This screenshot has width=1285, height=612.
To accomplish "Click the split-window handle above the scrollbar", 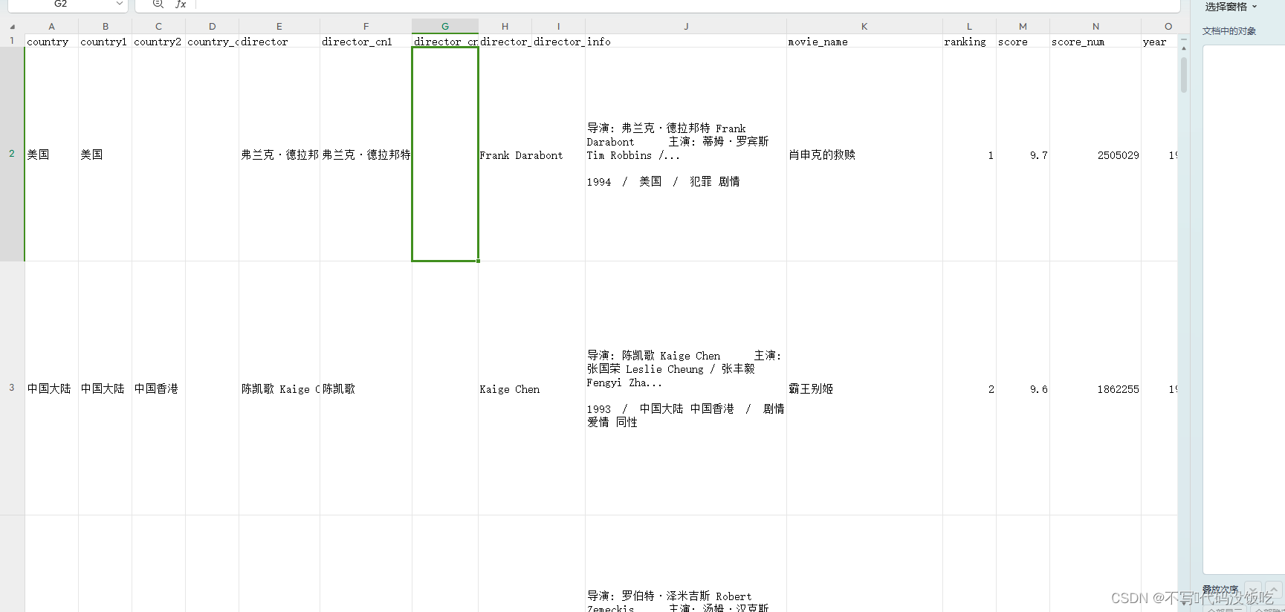I will pyautogui.click(x=1184, y=38).
